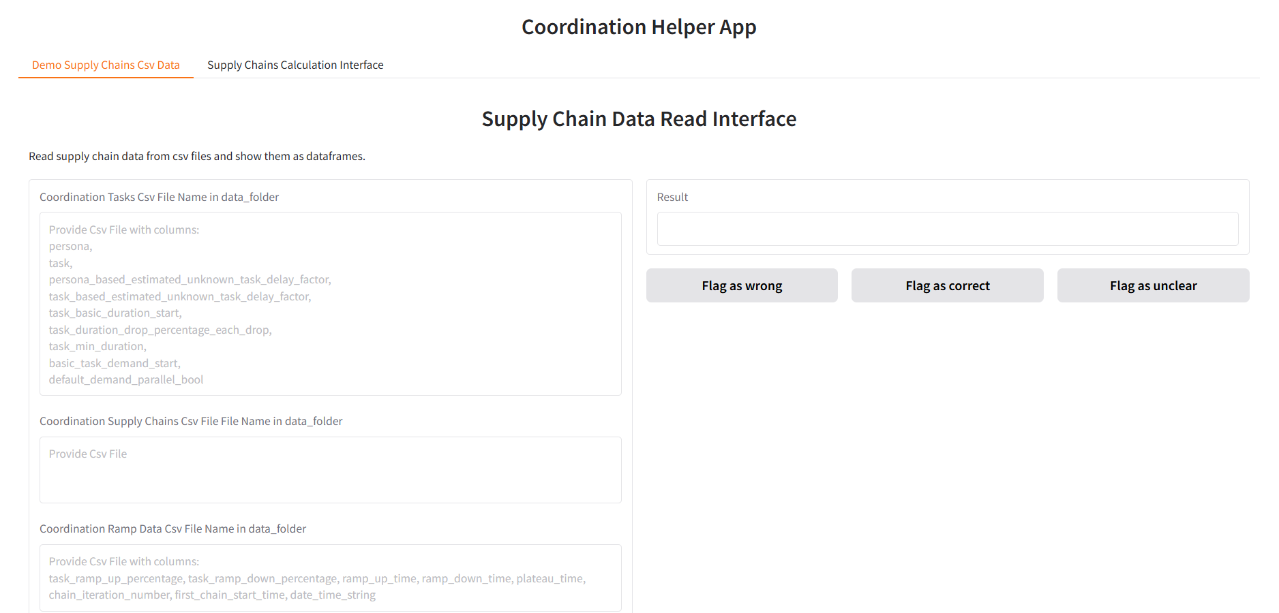The height and width of the screenshot is (613, 1279).
Task: Click the Coordination Supply Chains Csv File label
Action: [191, 422]
